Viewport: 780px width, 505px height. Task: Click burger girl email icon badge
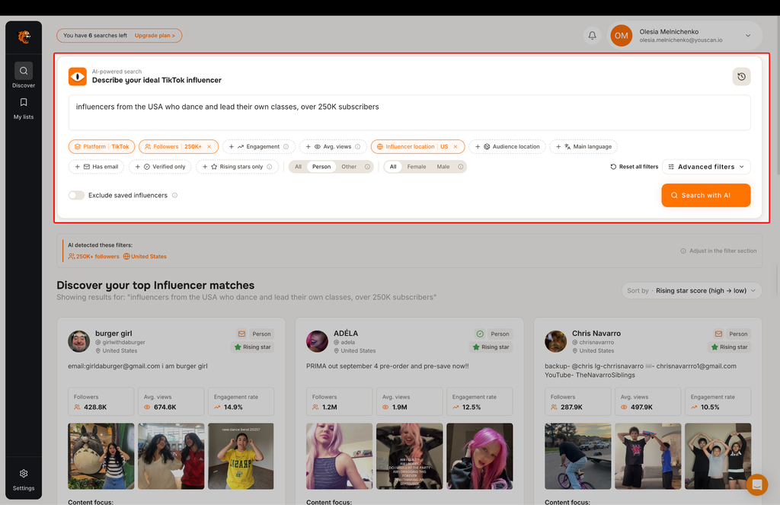coord(241,334)
